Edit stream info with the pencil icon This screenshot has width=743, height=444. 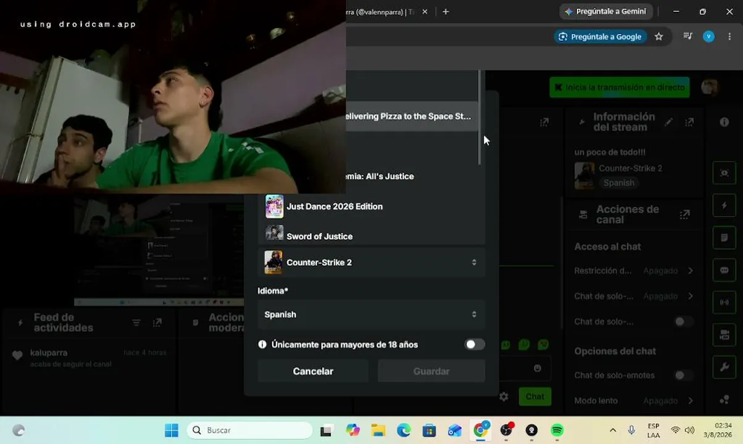[668, 122]
